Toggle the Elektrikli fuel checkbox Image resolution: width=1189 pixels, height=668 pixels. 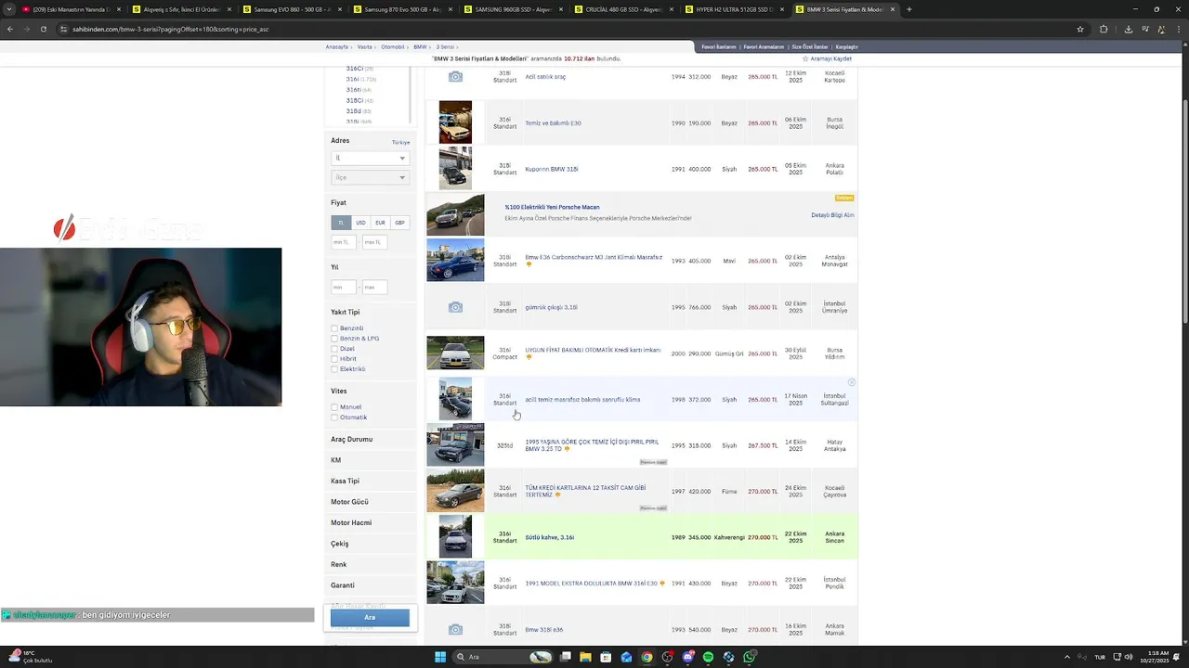pos(334,369)
